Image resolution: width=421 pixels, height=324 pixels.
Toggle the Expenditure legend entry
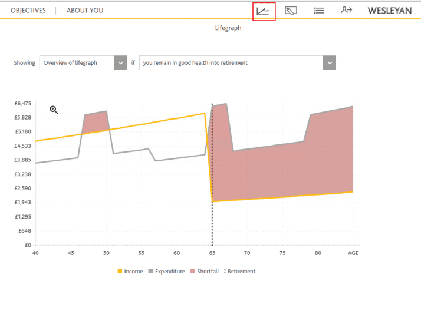coord(166,271)
